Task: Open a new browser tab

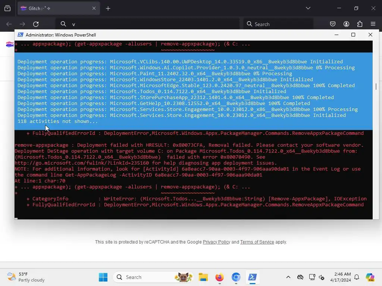Action: coord(108,9)
